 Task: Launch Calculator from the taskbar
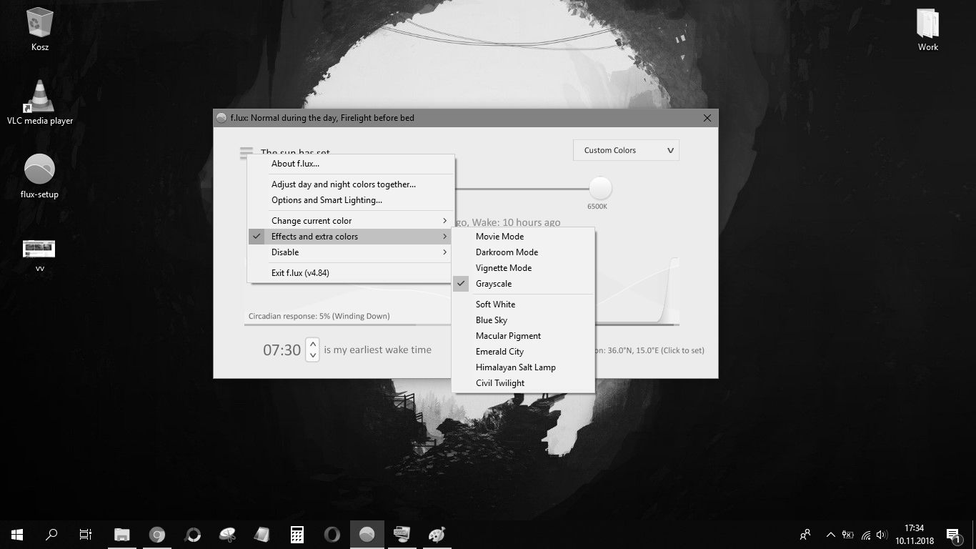297,534
